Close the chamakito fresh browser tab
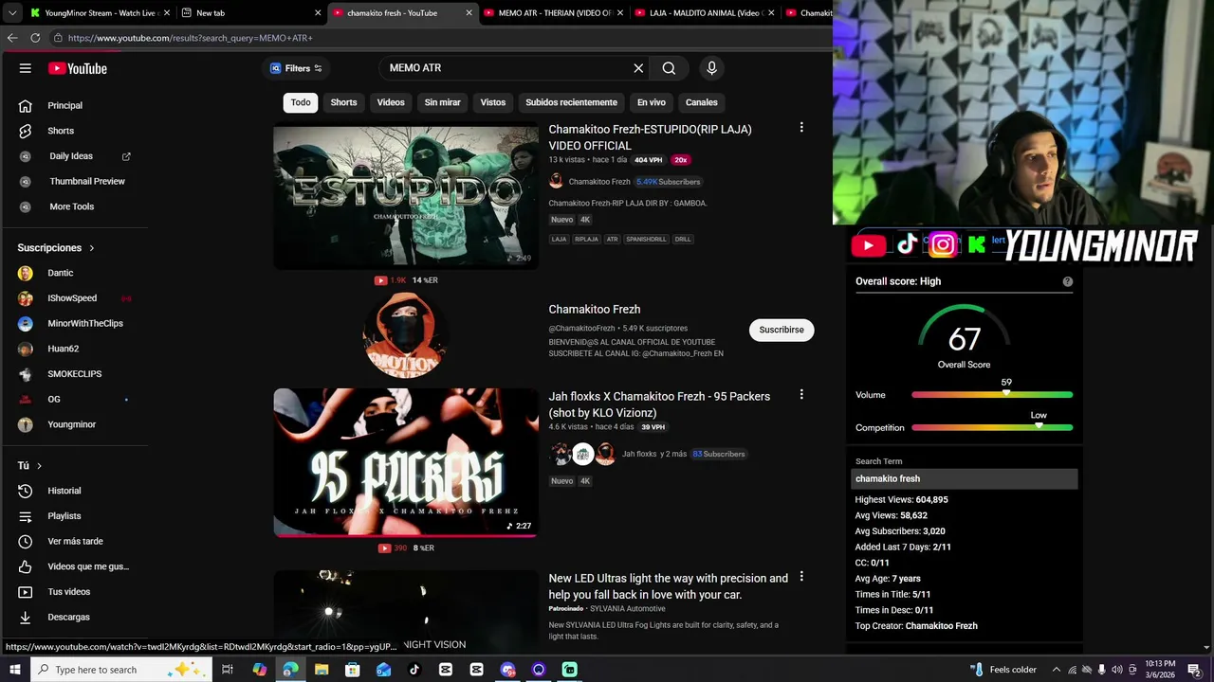The height and width of the screenshot is (682, 1214). point(469,13)
